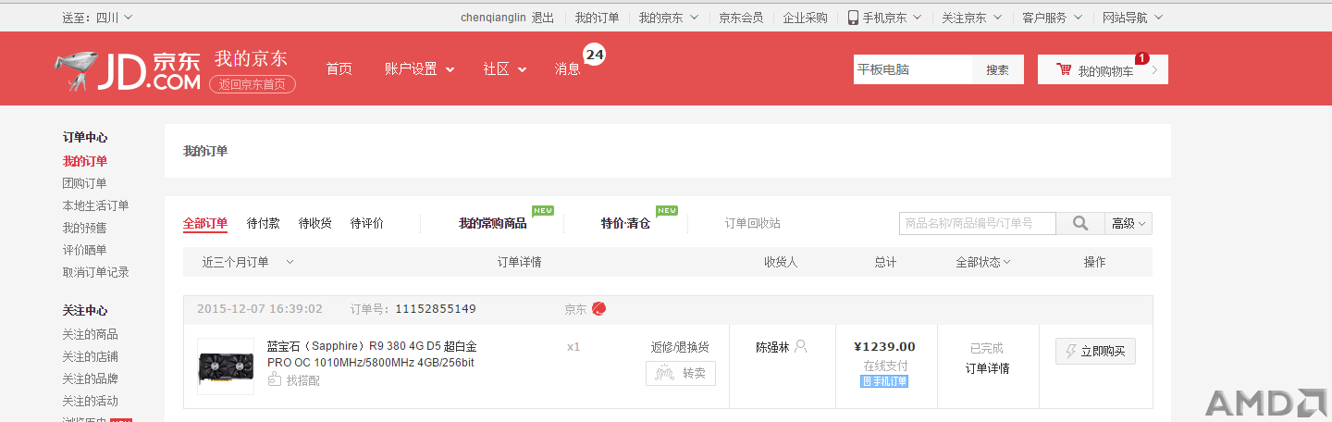Click the 退出 logout link
Screen dimensions: 1332x422
tap(543, 18)
